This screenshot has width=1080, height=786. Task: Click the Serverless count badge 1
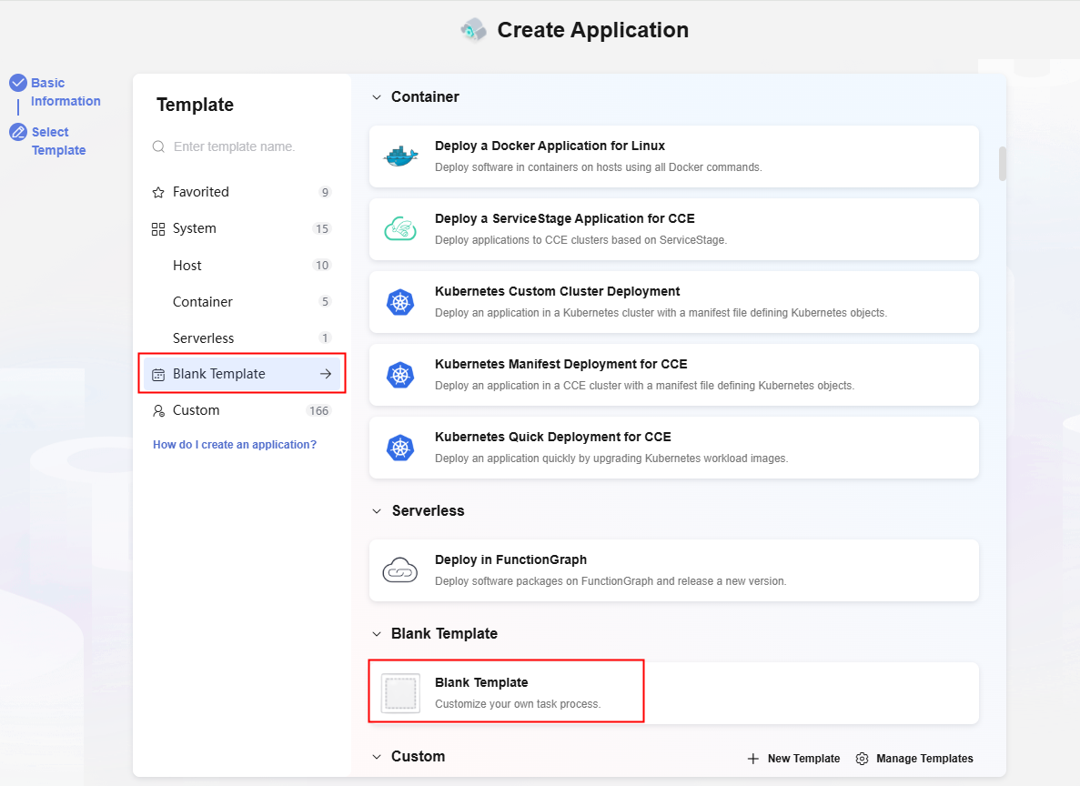pos(325,338)
